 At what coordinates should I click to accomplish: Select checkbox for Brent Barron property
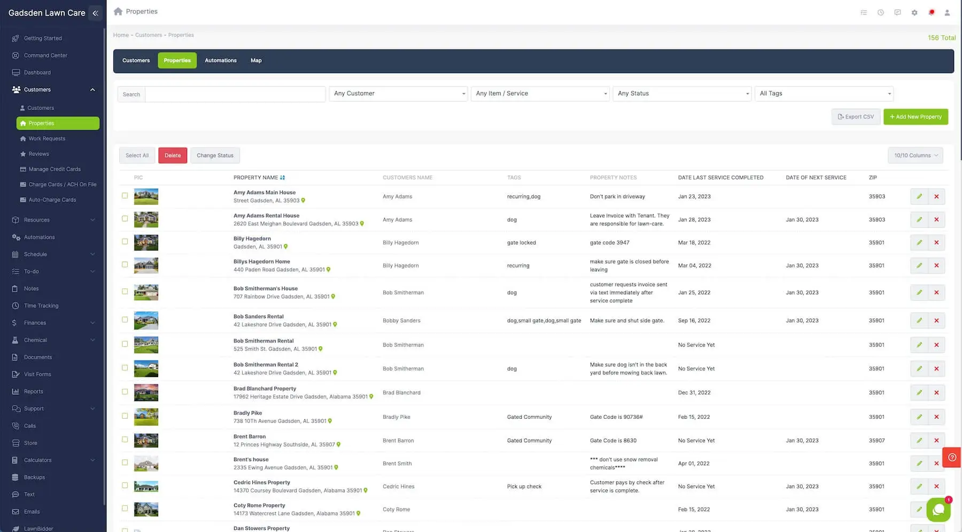[125, 440]
